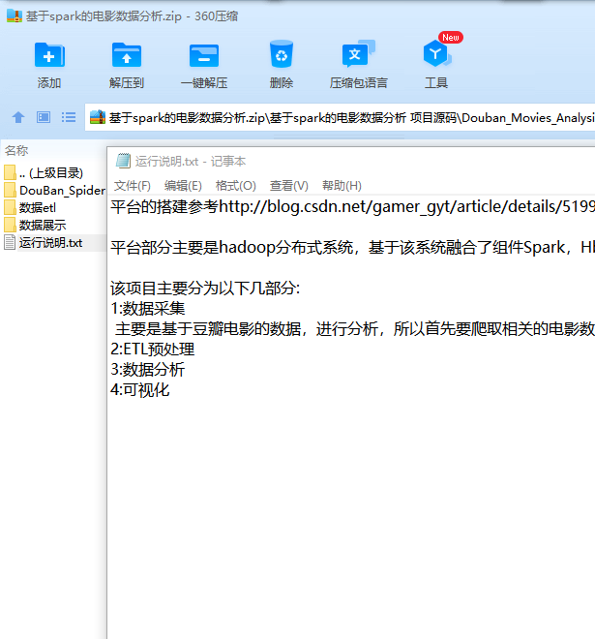The width and height of the screenshot is (595, 639).
Task: Click the parent directory folder icon
Action: click(x=11, y=172)
